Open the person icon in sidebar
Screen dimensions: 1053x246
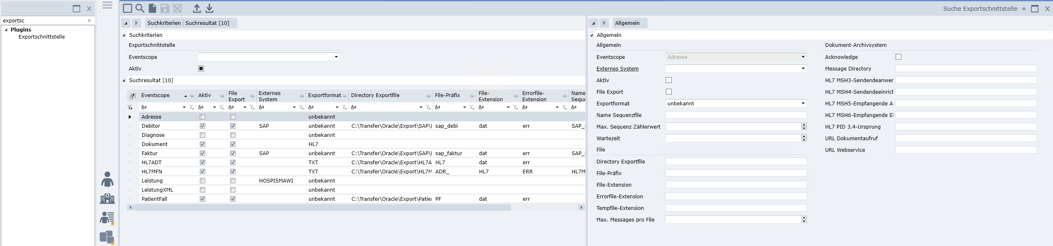107,179
